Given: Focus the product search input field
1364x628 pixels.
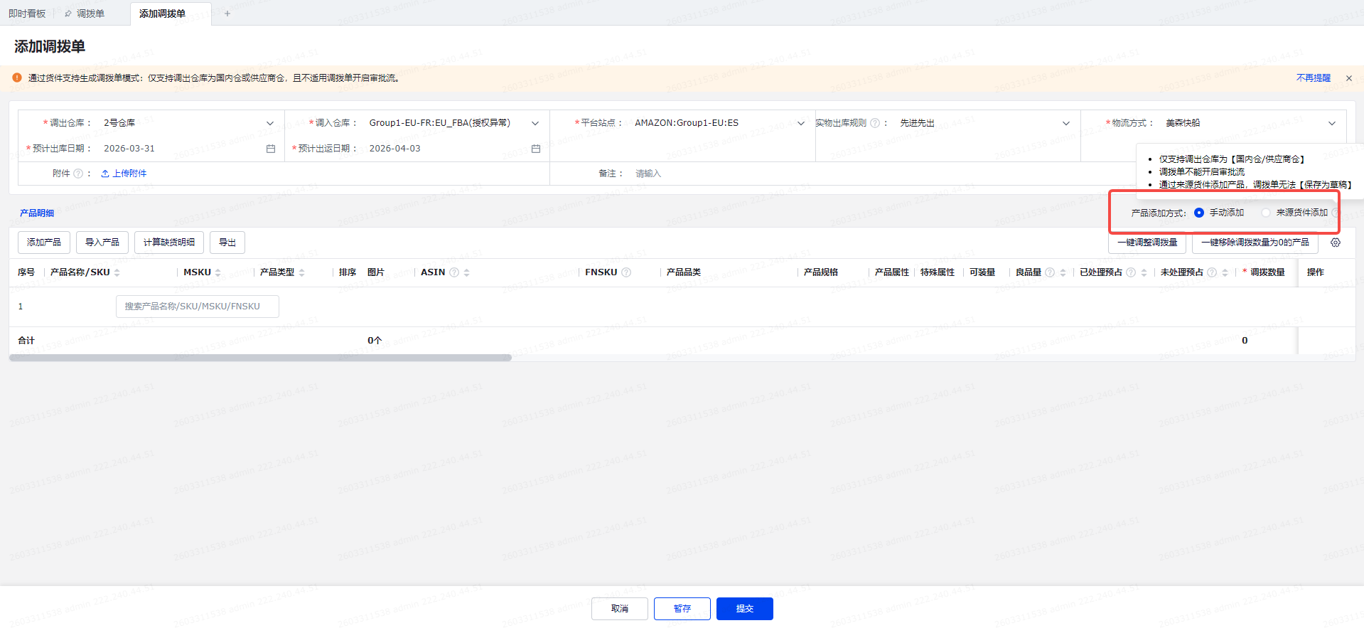Looking at the screenshot, I should coord(198,307).
